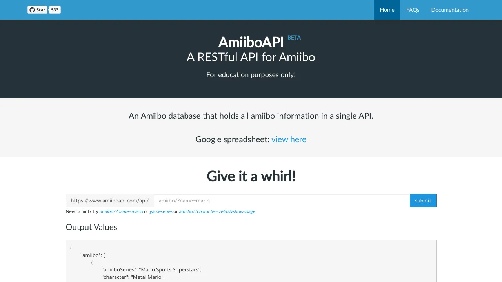
Task: Click the BETA badge text
Action: coord(294,38)
